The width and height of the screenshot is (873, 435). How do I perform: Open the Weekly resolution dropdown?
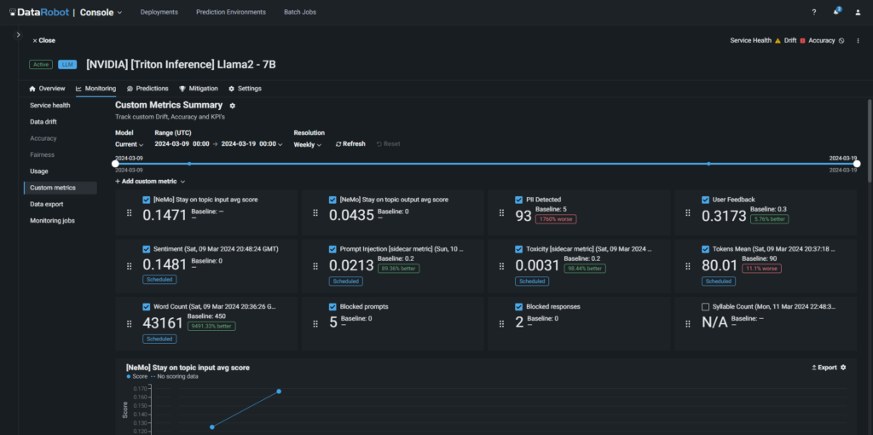pos(307,144)
